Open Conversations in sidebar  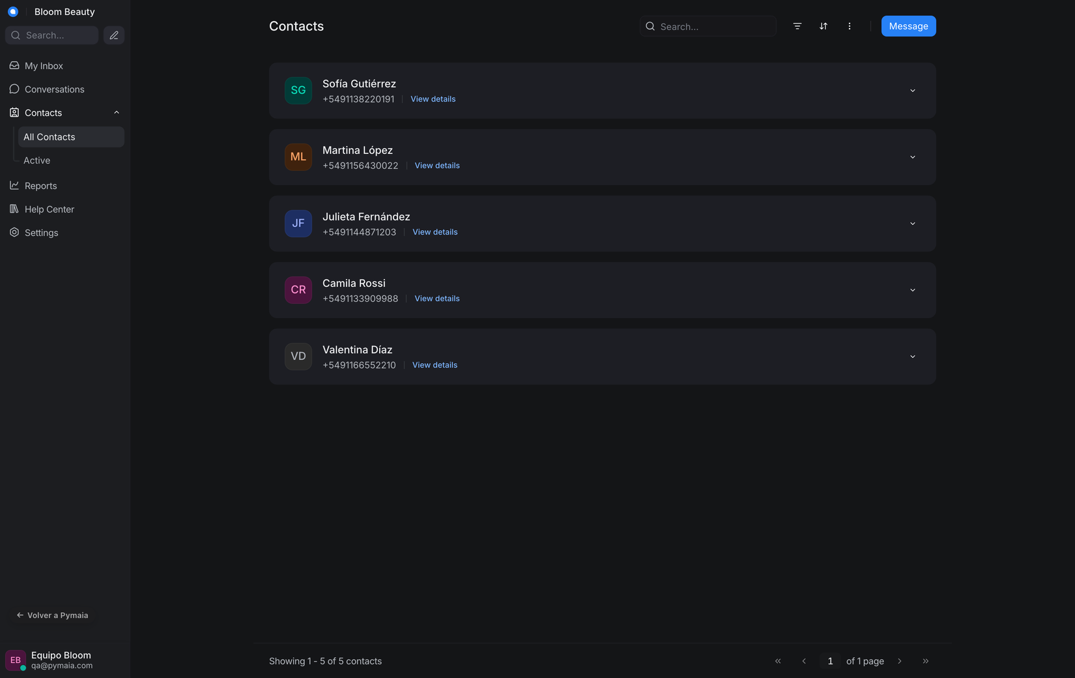pos(64,89)
